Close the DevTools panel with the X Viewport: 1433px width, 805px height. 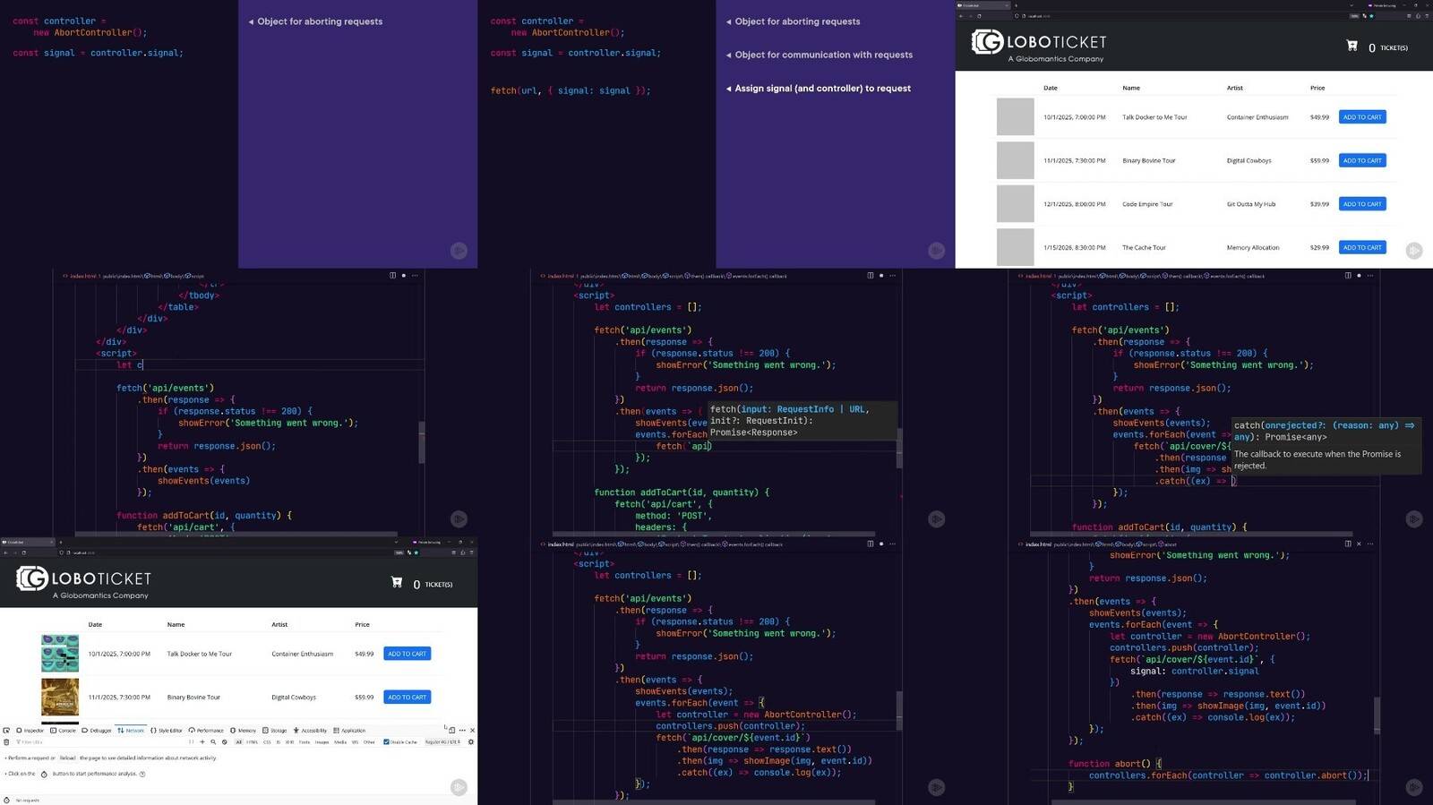472,731
